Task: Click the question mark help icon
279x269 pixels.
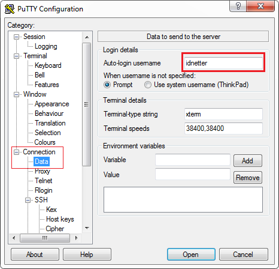Action: point(238,6)
